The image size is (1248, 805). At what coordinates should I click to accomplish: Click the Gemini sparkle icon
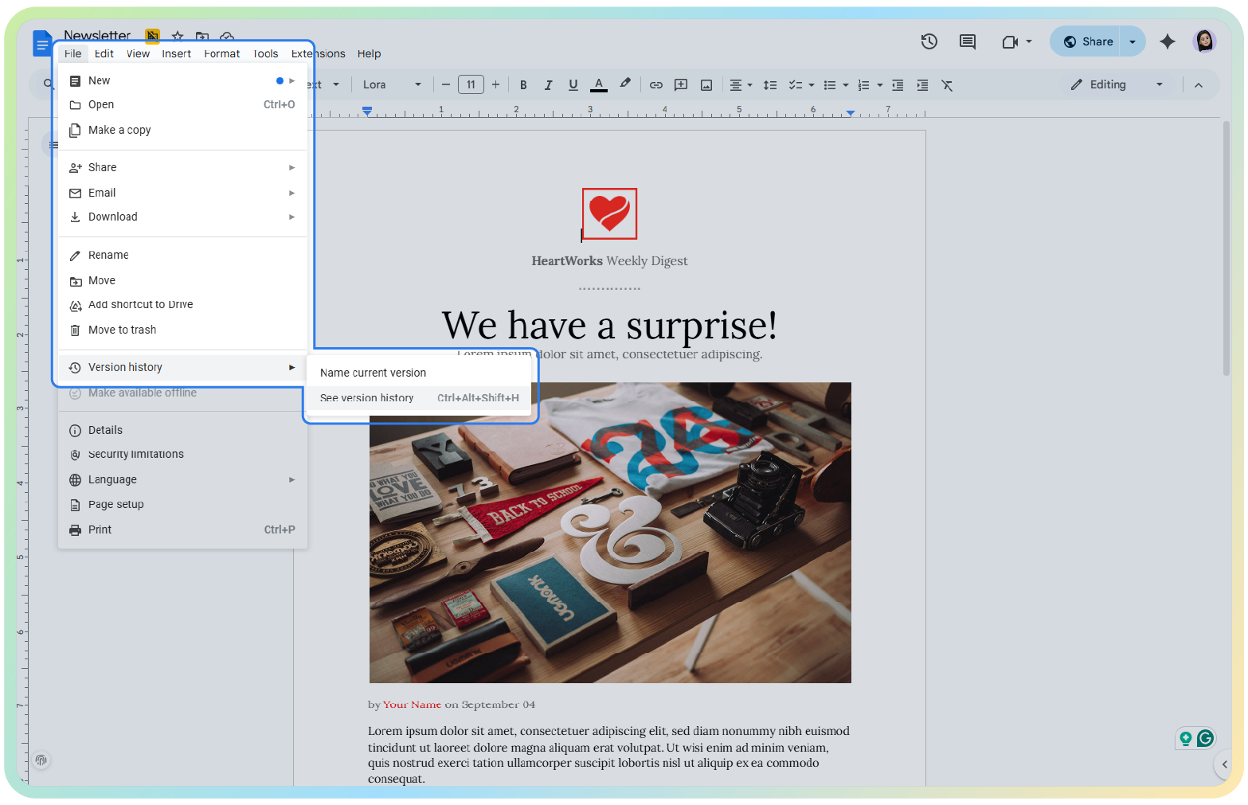click(1168, 41)
